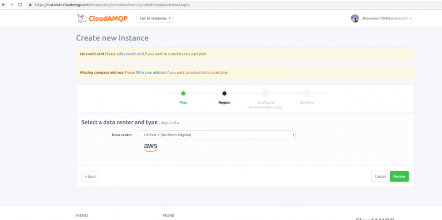Follow the add a credit card link

coord(130,54)
